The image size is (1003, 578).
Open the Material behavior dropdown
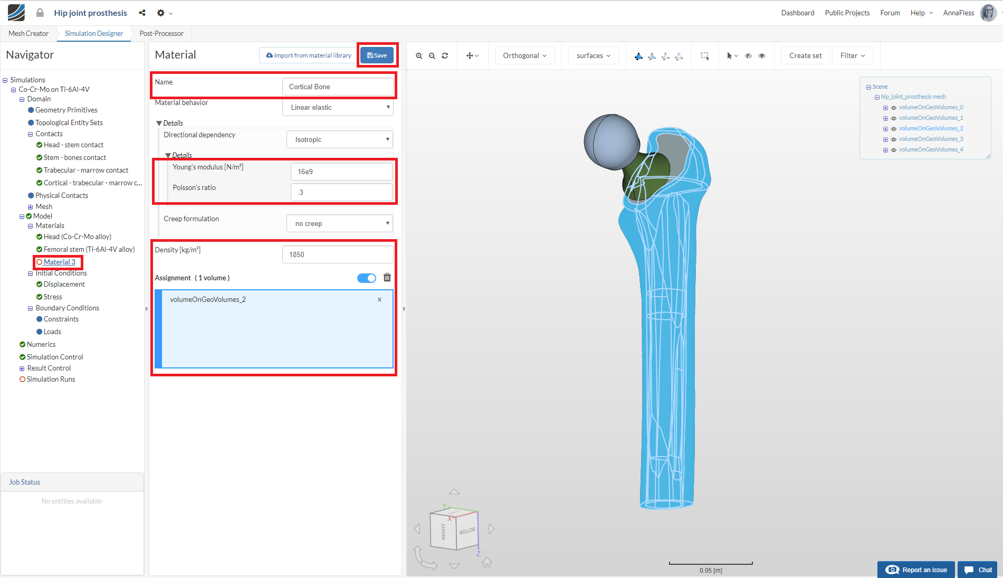[x=338, y=108]
